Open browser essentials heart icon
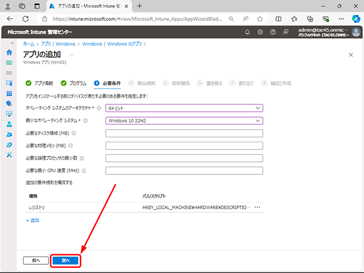This screenshot has width=364, height=273. [326, 19]
